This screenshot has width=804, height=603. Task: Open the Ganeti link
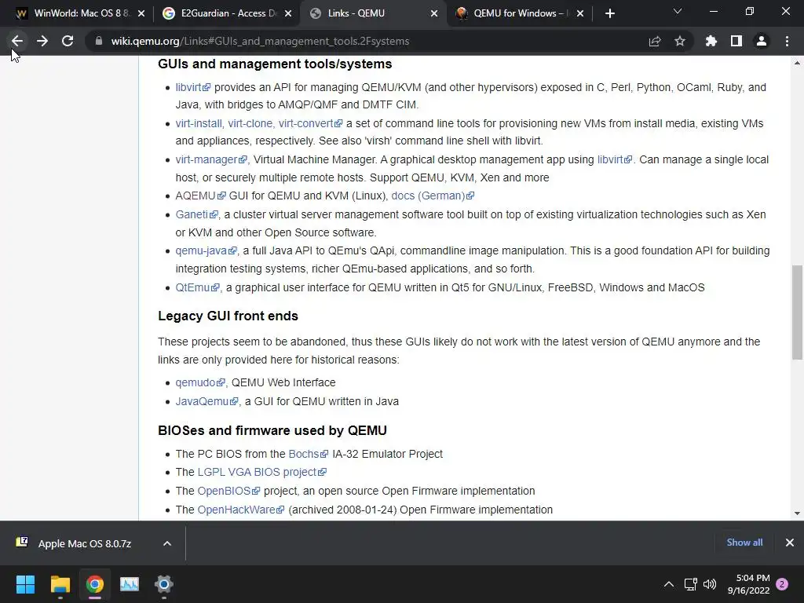pos(196,214)
